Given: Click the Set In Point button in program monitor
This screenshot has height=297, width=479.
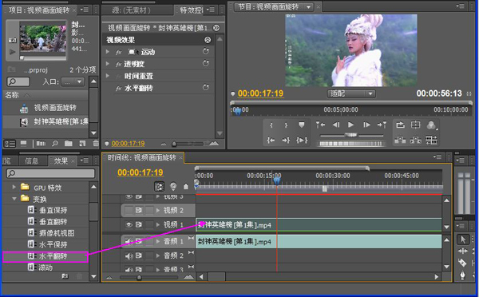Looking at the screenshot, I should tap(271, 125).
